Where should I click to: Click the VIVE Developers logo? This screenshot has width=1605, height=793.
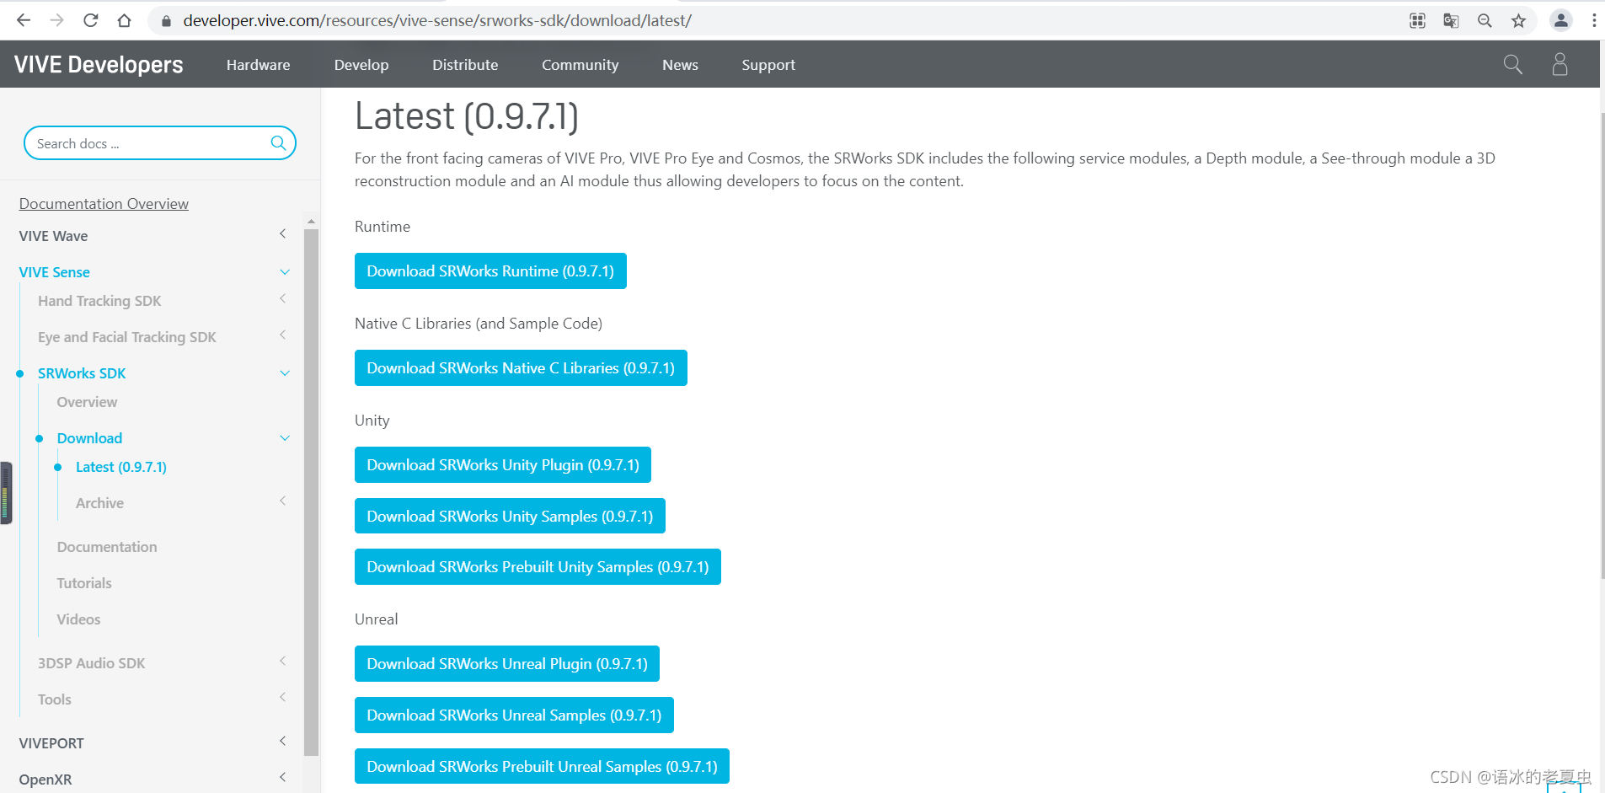click(x=99, y=65)
